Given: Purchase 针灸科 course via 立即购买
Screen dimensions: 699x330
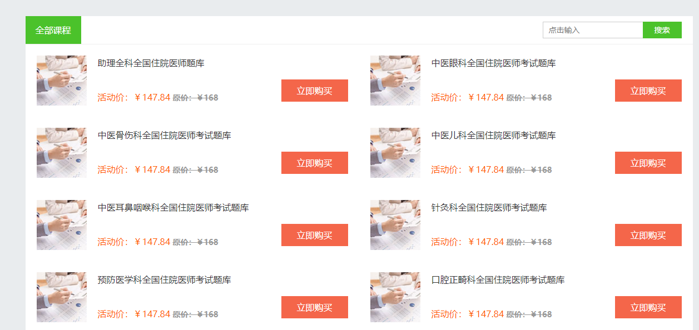Looking at the screenshot, I should [648, 235].
